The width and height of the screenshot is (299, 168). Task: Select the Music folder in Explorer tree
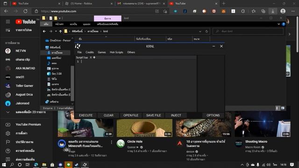coord(52,63)
